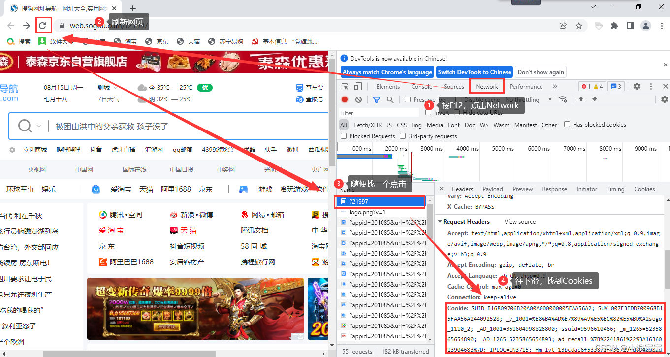Open the Chrome profile avatar
670x357 pixels.
point(646,26)
